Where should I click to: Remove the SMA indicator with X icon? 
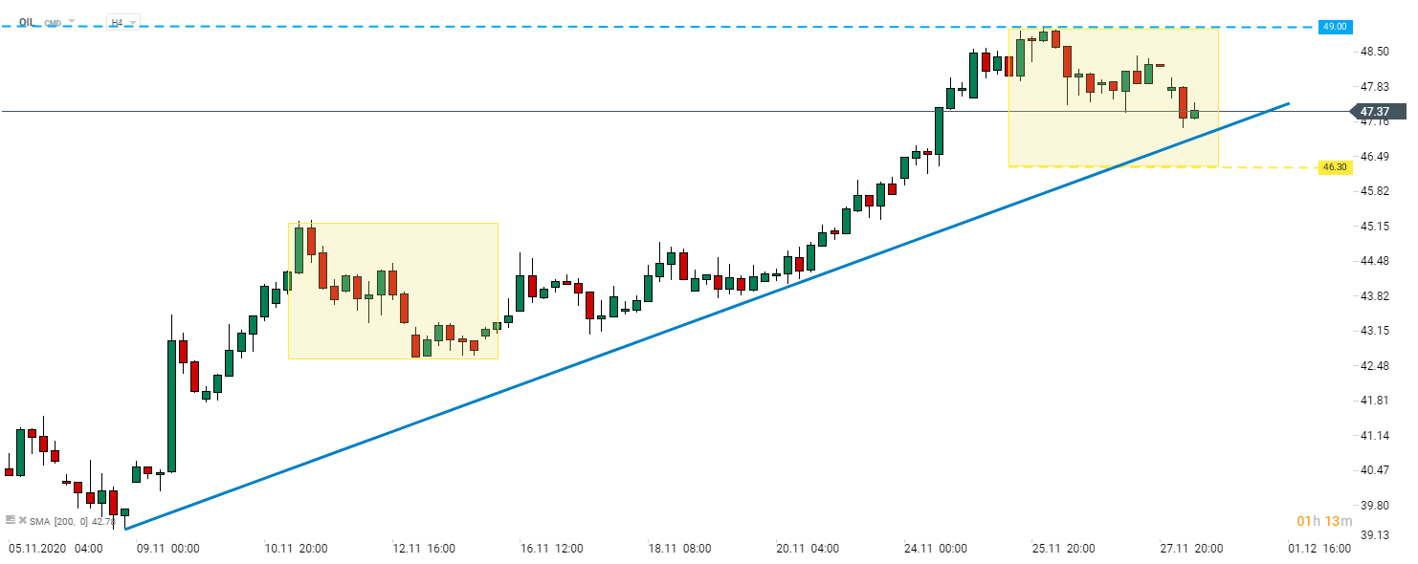coord(22,520)
